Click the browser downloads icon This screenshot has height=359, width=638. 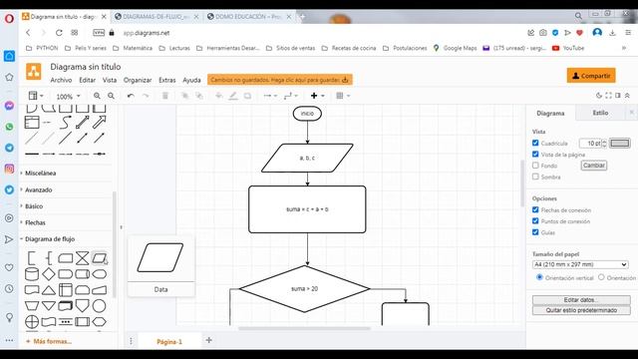pyautogui.click(x=612, y=33)
